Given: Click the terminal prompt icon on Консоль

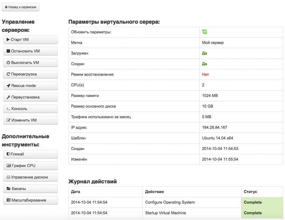Looking at the screenshot, I should [x=8, y=109].
